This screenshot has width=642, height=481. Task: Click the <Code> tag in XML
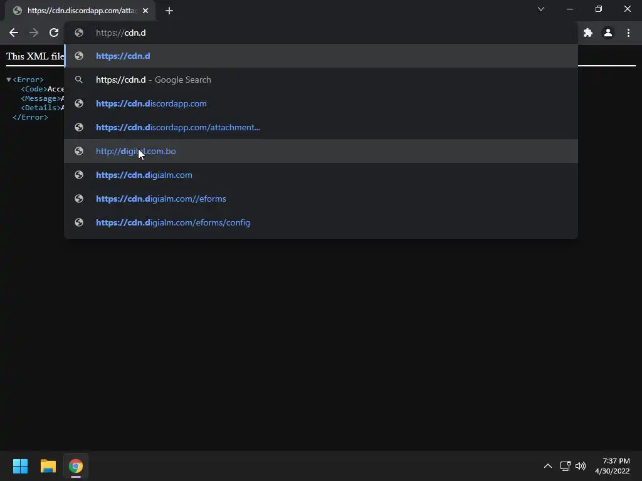click(x=34, y=89)
